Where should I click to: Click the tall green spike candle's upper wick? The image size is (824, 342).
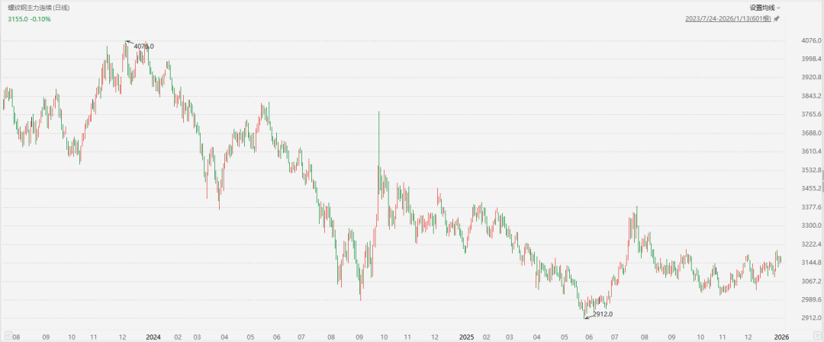pos(379,129)
